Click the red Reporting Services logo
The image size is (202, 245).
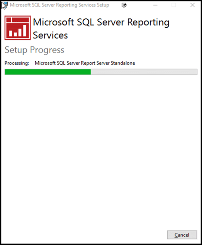click(18, 28)
